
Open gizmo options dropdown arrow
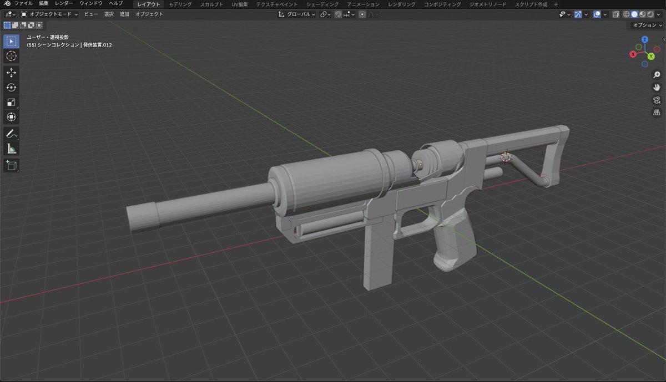point(586,14)
